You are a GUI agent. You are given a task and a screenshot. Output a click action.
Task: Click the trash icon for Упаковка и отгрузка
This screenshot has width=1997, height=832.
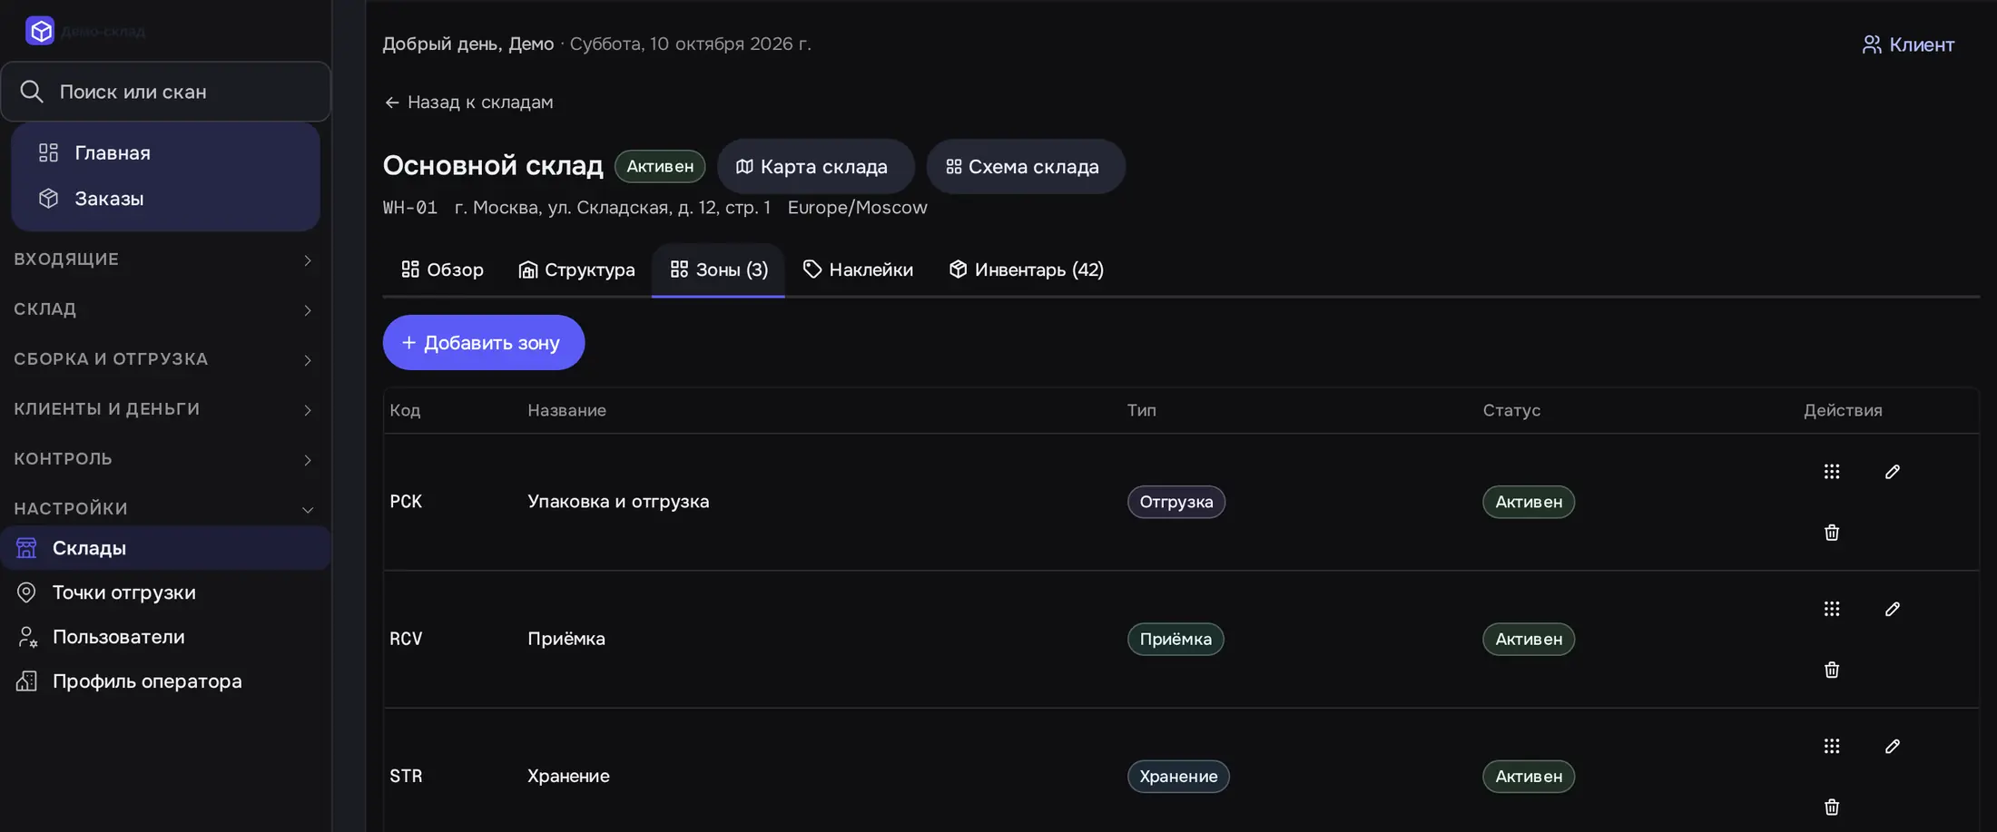(x=1832, y=533)
